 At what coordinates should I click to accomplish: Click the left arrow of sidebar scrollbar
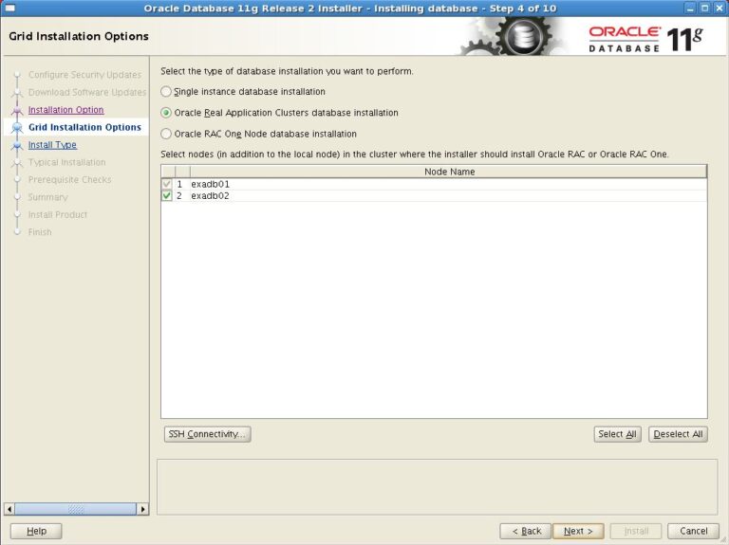pyautogui.click(x=9, y=509)
